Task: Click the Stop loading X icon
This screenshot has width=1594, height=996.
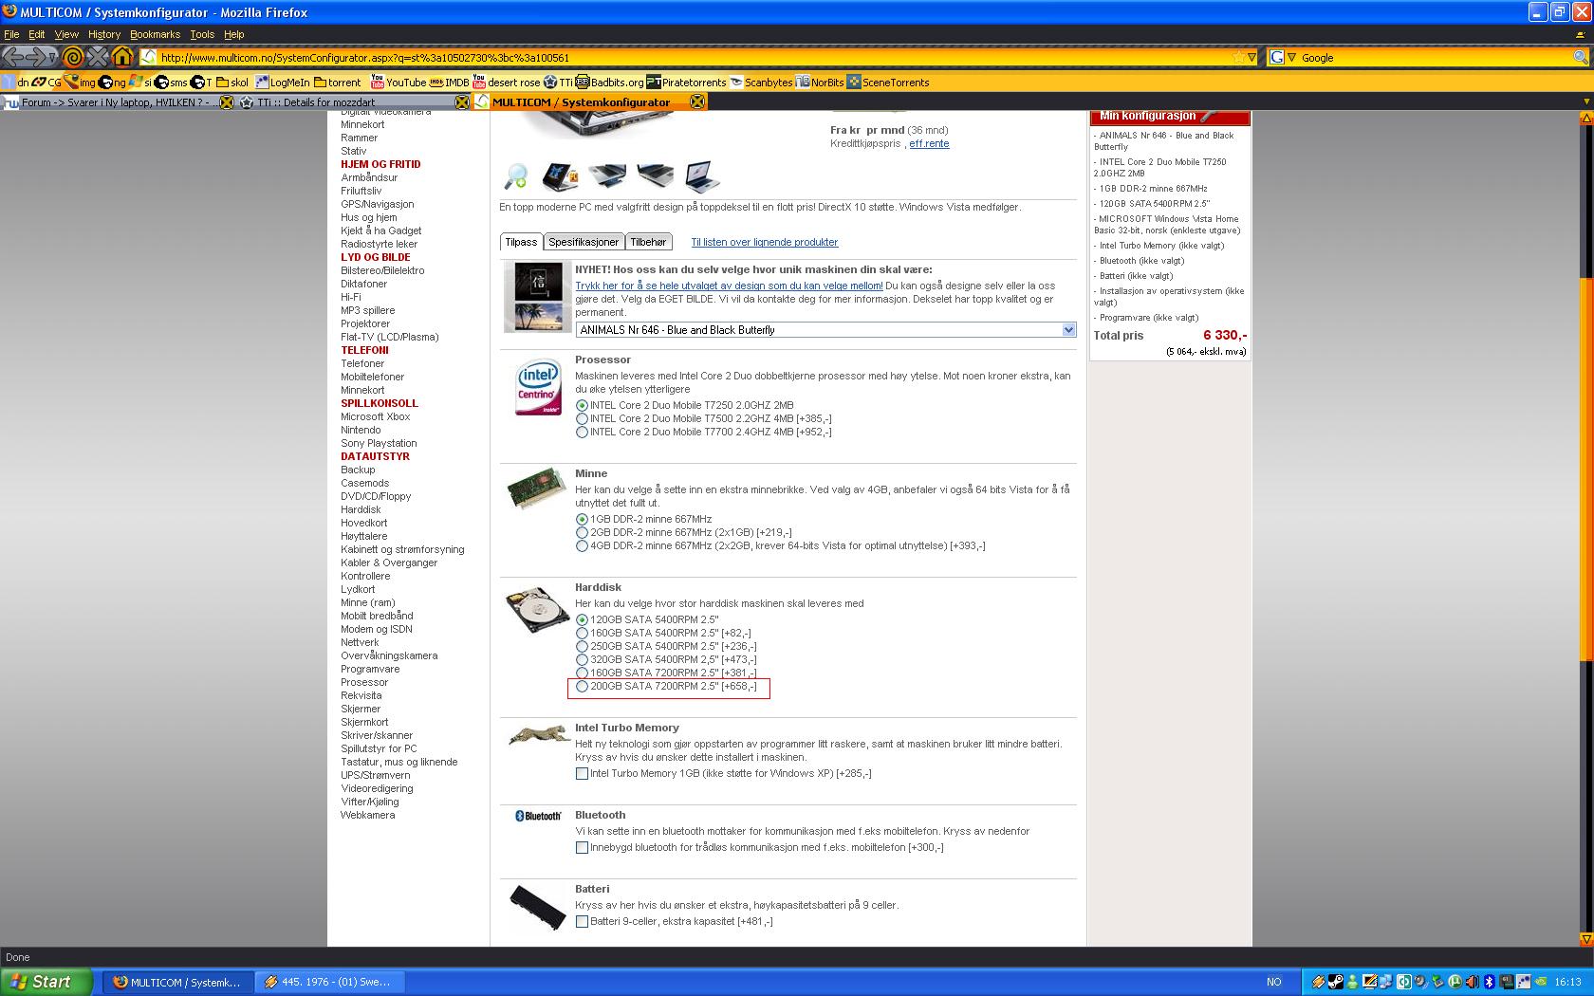Action: tap(97, 57)
